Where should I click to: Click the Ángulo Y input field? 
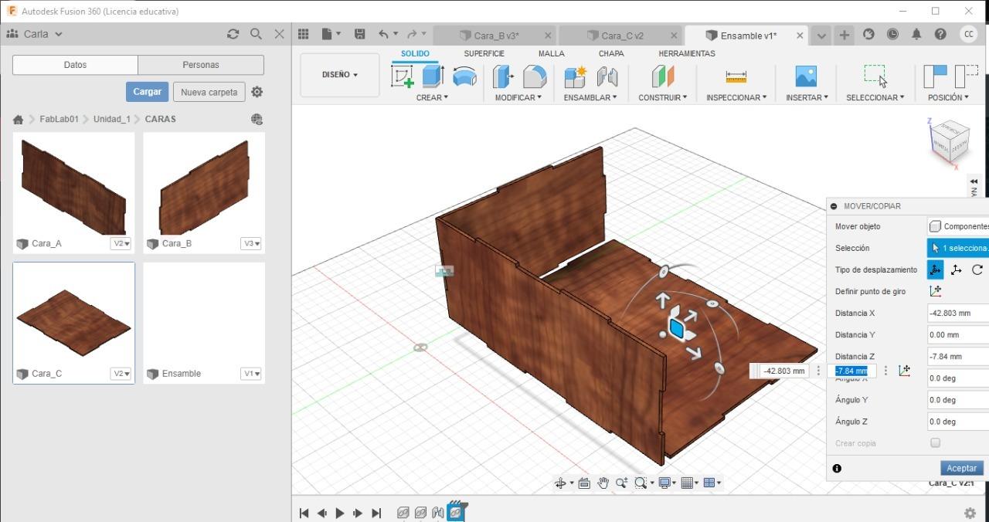click(x=958, y=400)
